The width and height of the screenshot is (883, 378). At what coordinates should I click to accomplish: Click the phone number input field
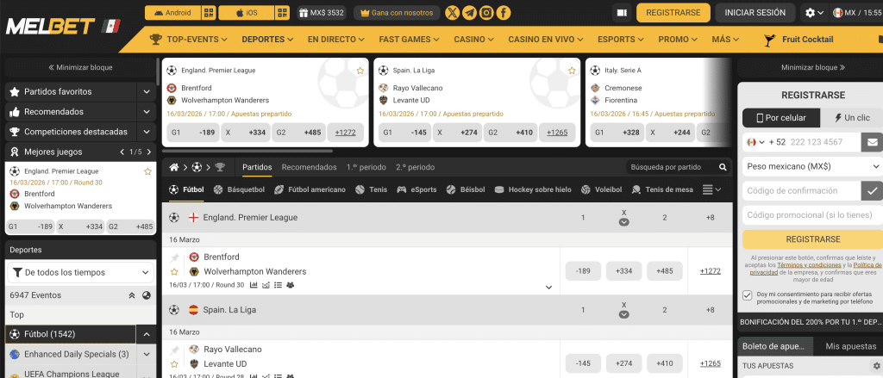point(824,142)
